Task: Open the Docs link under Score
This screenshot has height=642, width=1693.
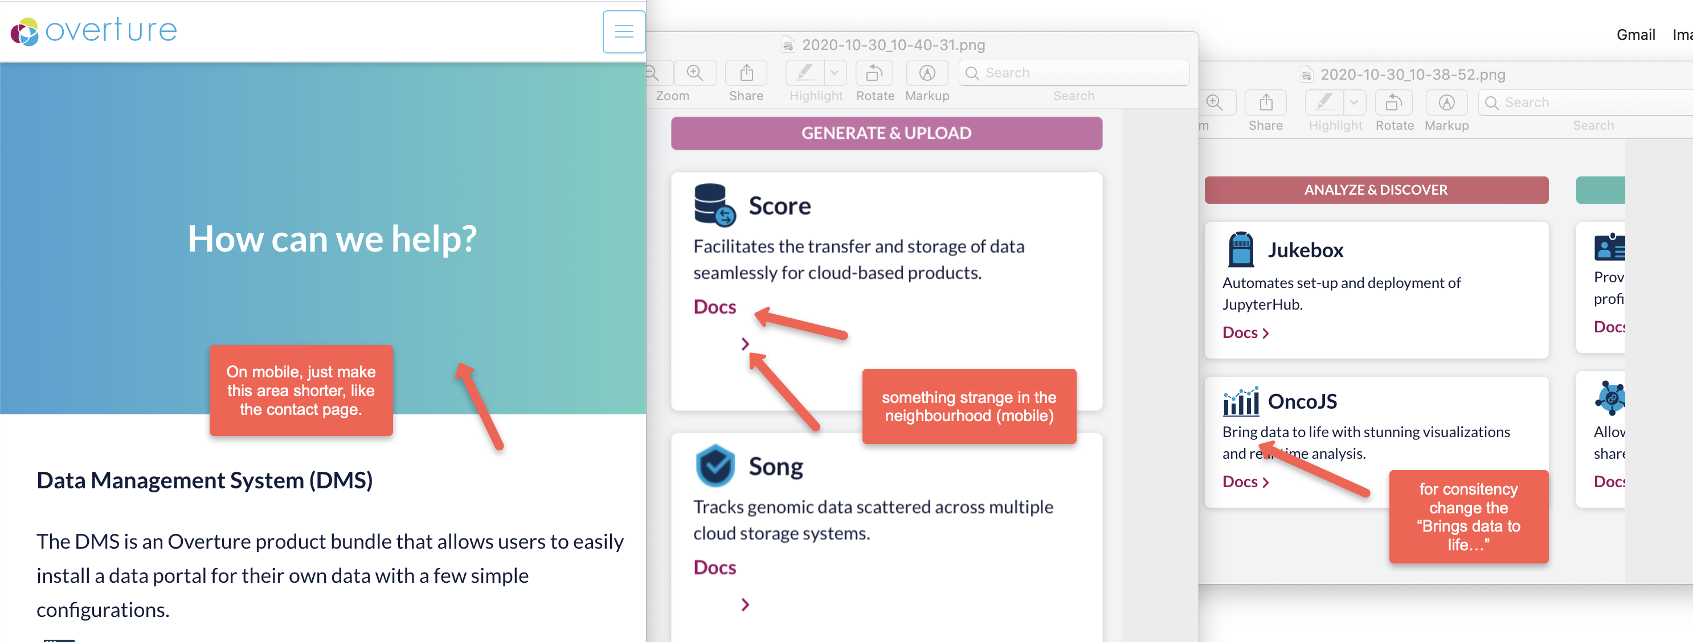Action: [714, 307]
